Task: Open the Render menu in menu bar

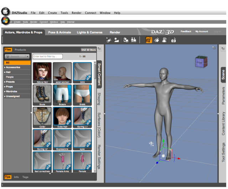Action: point(76,13)
